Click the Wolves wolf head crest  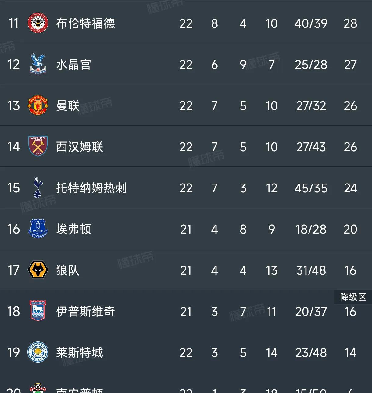[38, 270]
